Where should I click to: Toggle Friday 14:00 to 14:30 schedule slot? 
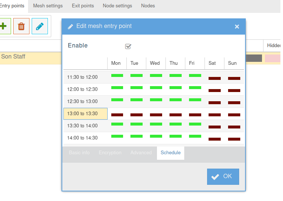click(x=195, y=136)
